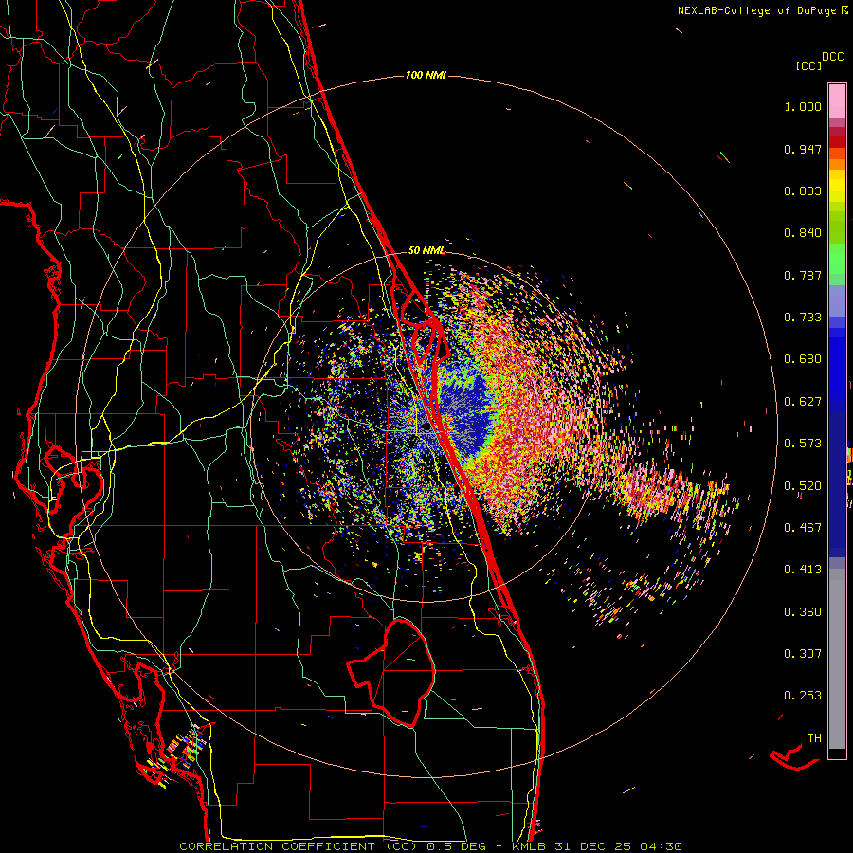Select the 0.733 color scale value
This screenshot has width=853, height=853.
pyautogui.click(x=803, y=318)
